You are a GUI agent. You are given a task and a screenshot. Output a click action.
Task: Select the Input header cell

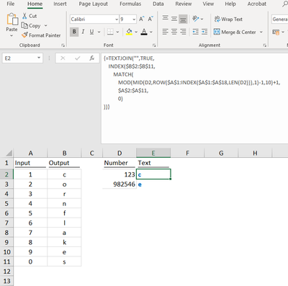(30, 163)
